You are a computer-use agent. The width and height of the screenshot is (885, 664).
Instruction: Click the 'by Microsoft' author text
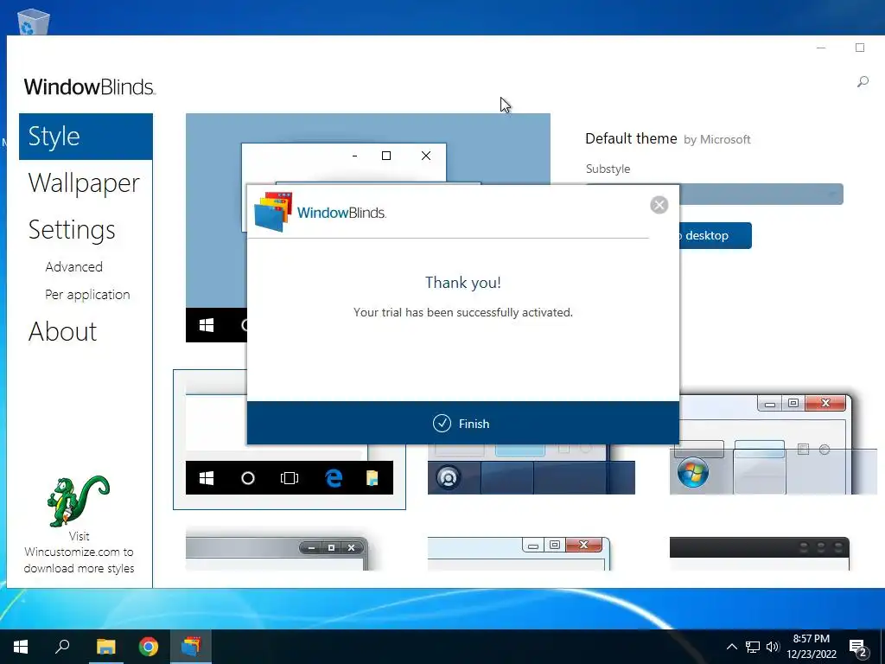[716, 139]
